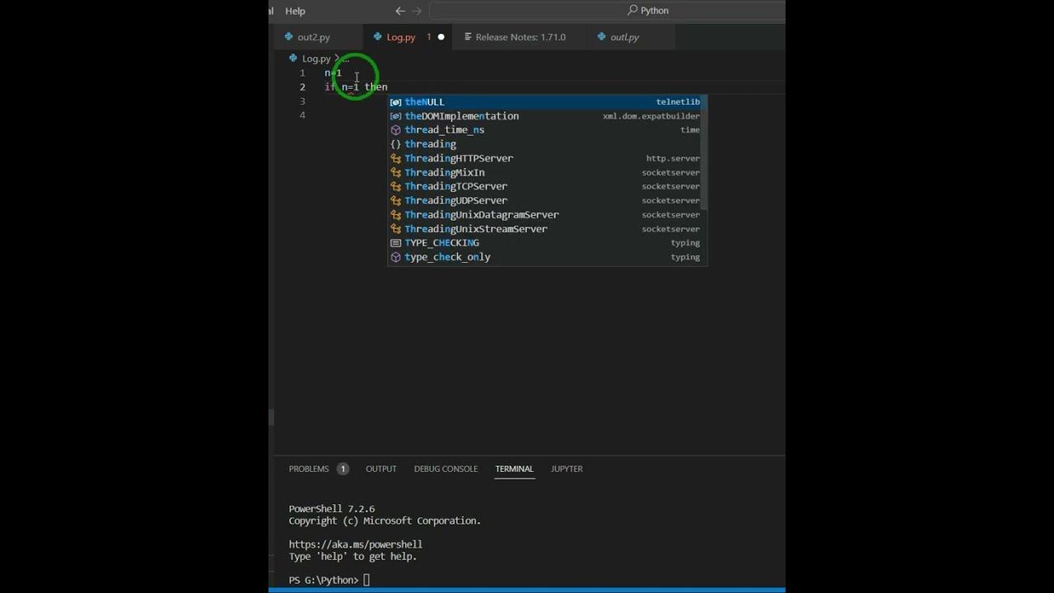This screenshot has width=1054, height=593.
Task: Place cursor on code line n=1
Action: (x=333, y=72)
